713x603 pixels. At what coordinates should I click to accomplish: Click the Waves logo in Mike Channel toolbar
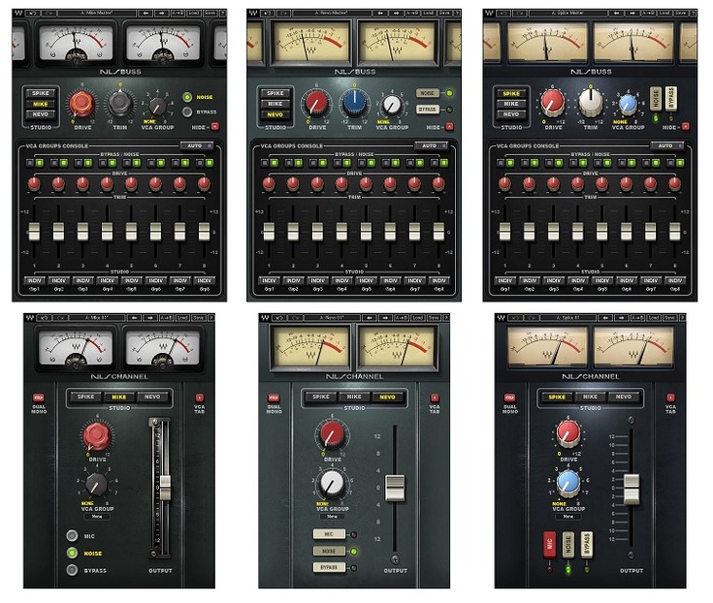[x=29, y=318]
